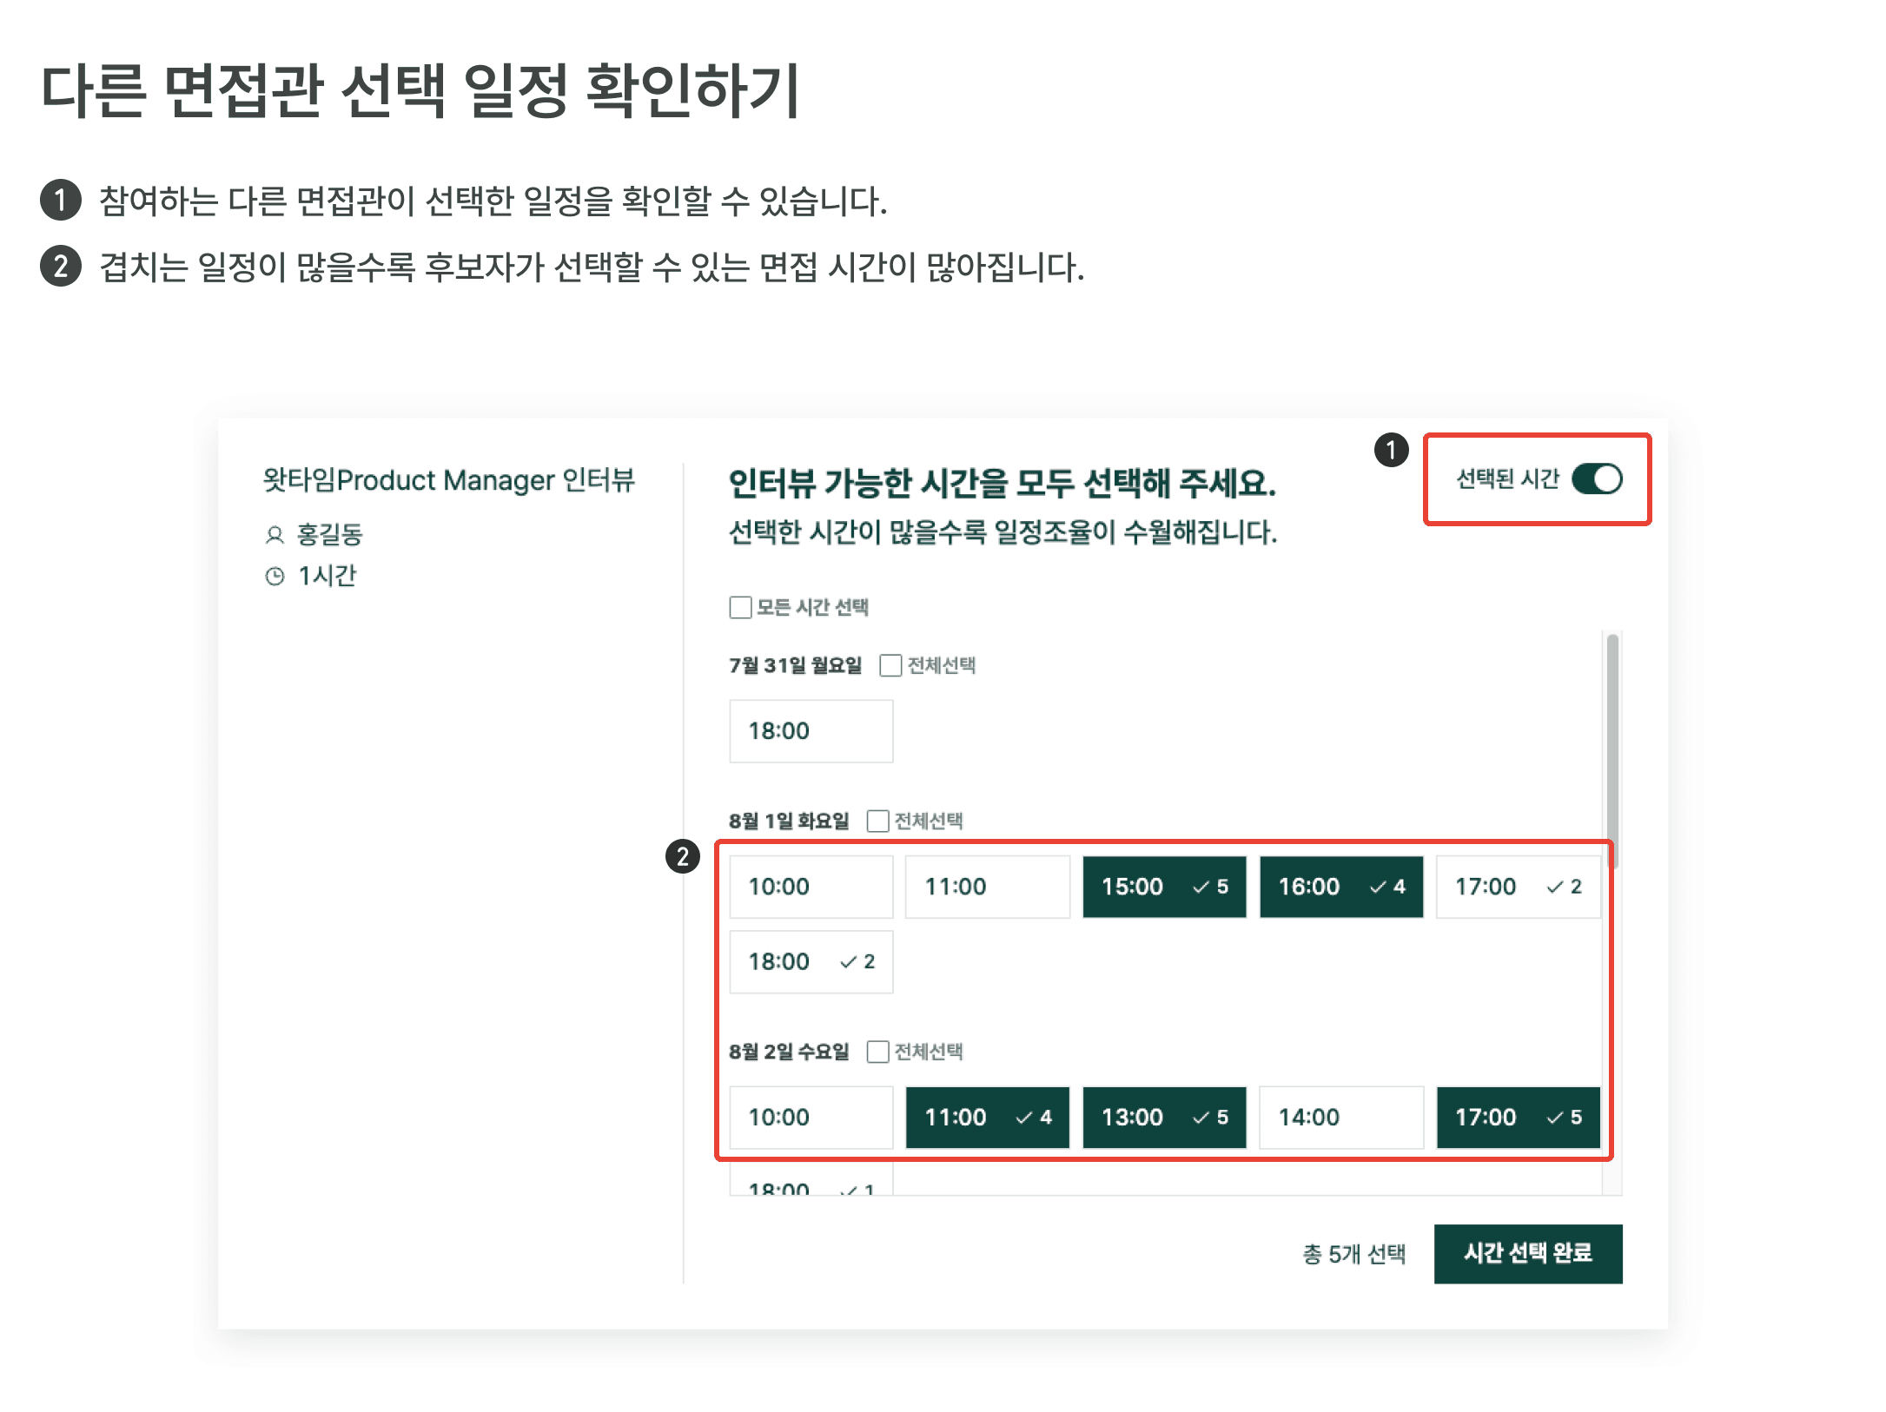The height and width of the screenshot is (1412, 1886).
Task: Select the 18:00 slot on 7월 31일
Action: click(x=811, y=731)
